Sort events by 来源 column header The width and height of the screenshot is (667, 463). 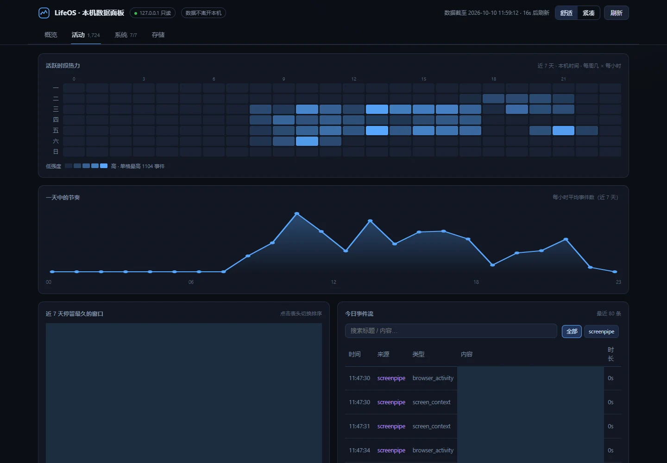pyautogui.click(x=384, y=354)
